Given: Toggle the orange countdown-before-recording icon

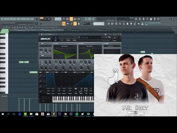Looking at the screenshot, I should 71,19.
